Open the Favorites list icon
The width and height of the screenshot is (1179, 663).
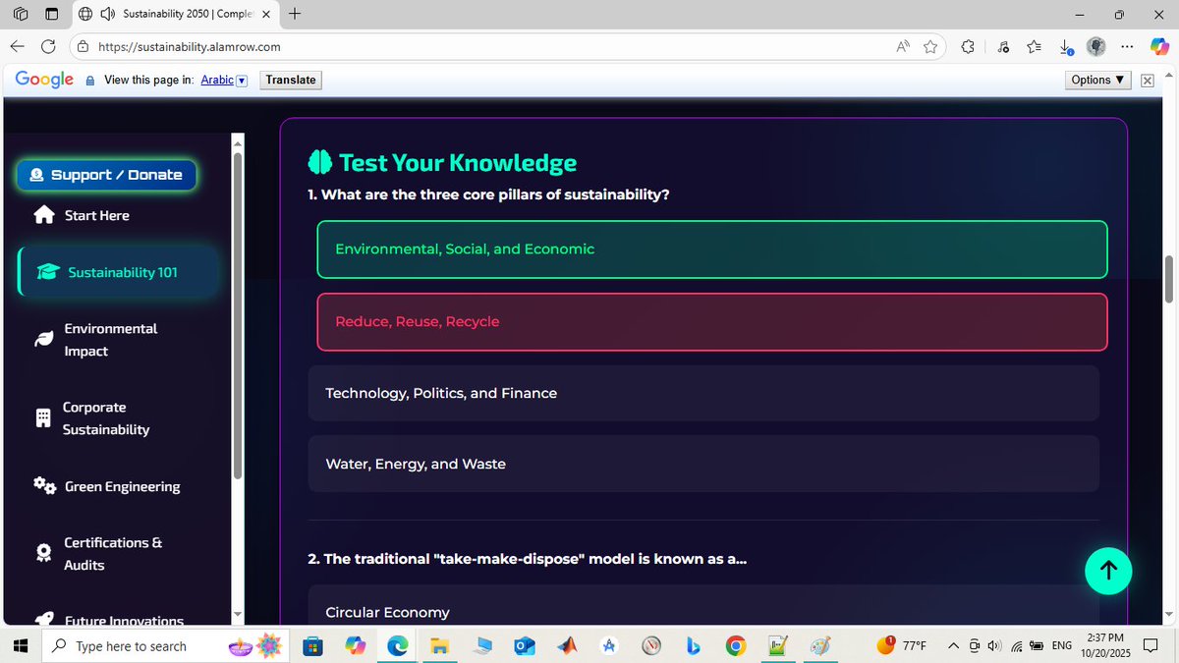coord(1035,46)
